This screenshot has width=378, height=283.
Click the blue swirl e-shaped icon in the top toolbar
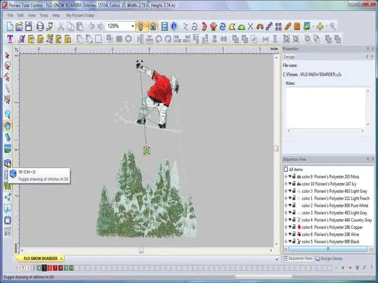coord(223,26)
